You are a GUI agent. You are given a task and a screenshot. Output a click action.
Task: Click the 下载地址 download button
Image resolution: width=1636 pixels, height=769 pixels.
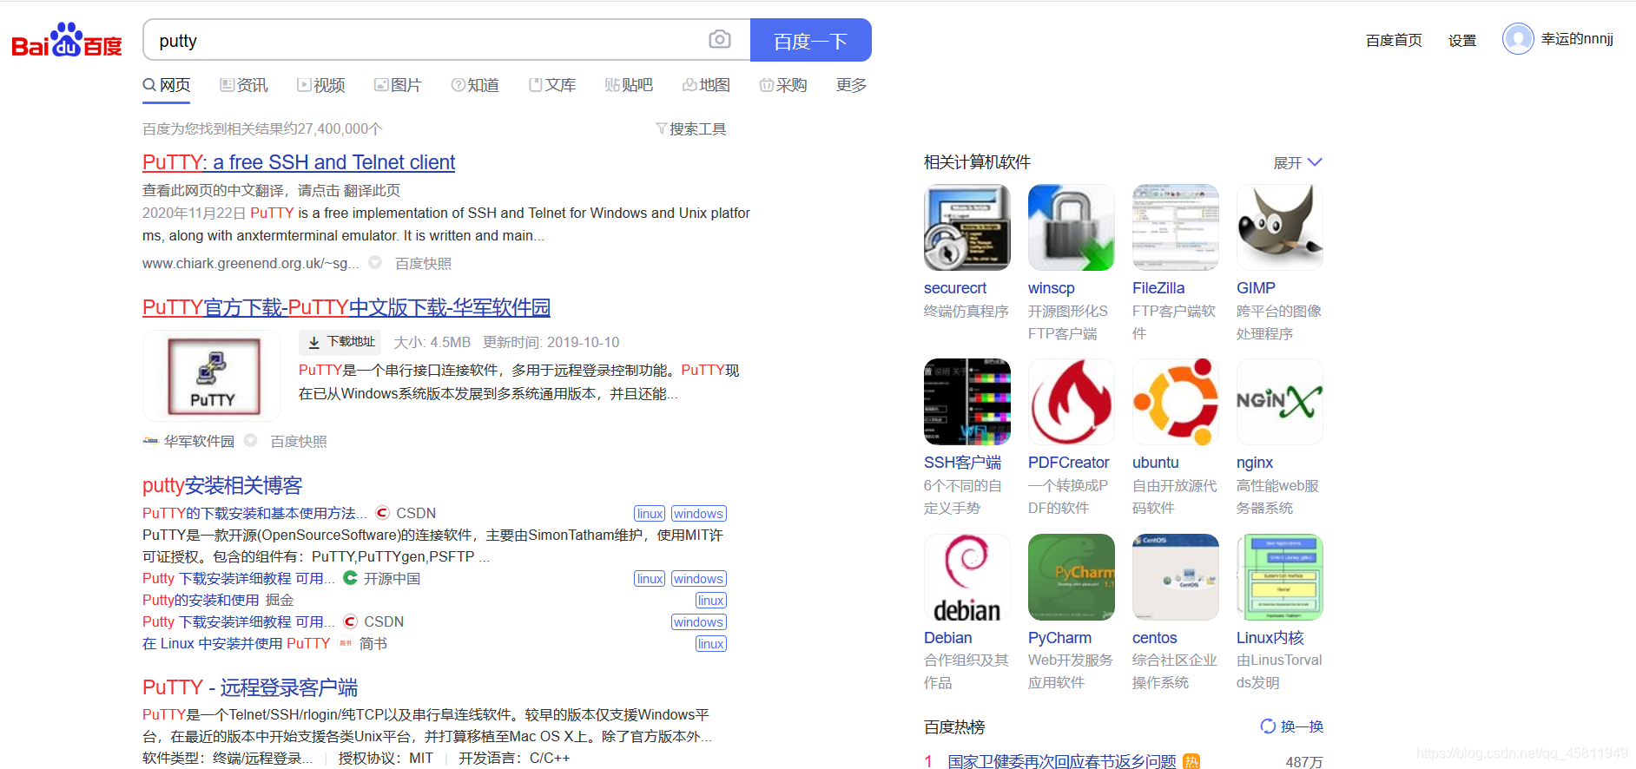(340, 342)
